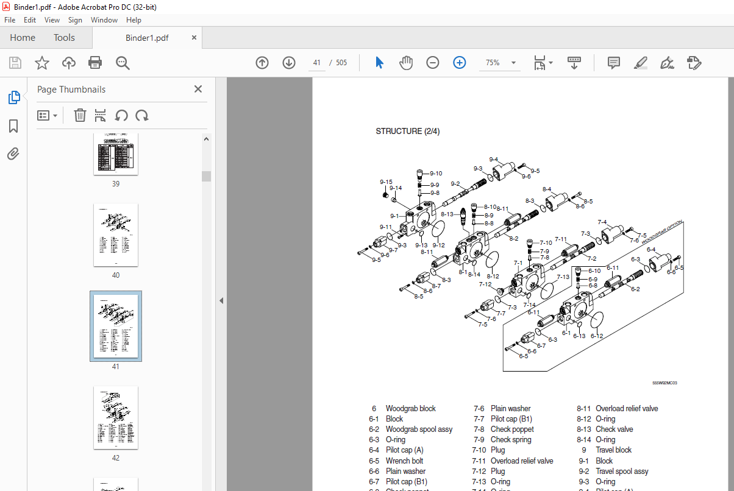Open the Bookmarks panel icon

(x=13, y=126)
